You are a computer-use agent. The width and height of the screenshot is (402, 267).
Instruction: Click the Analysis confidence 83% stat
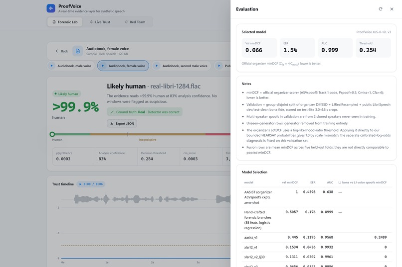tap(116, 156)
